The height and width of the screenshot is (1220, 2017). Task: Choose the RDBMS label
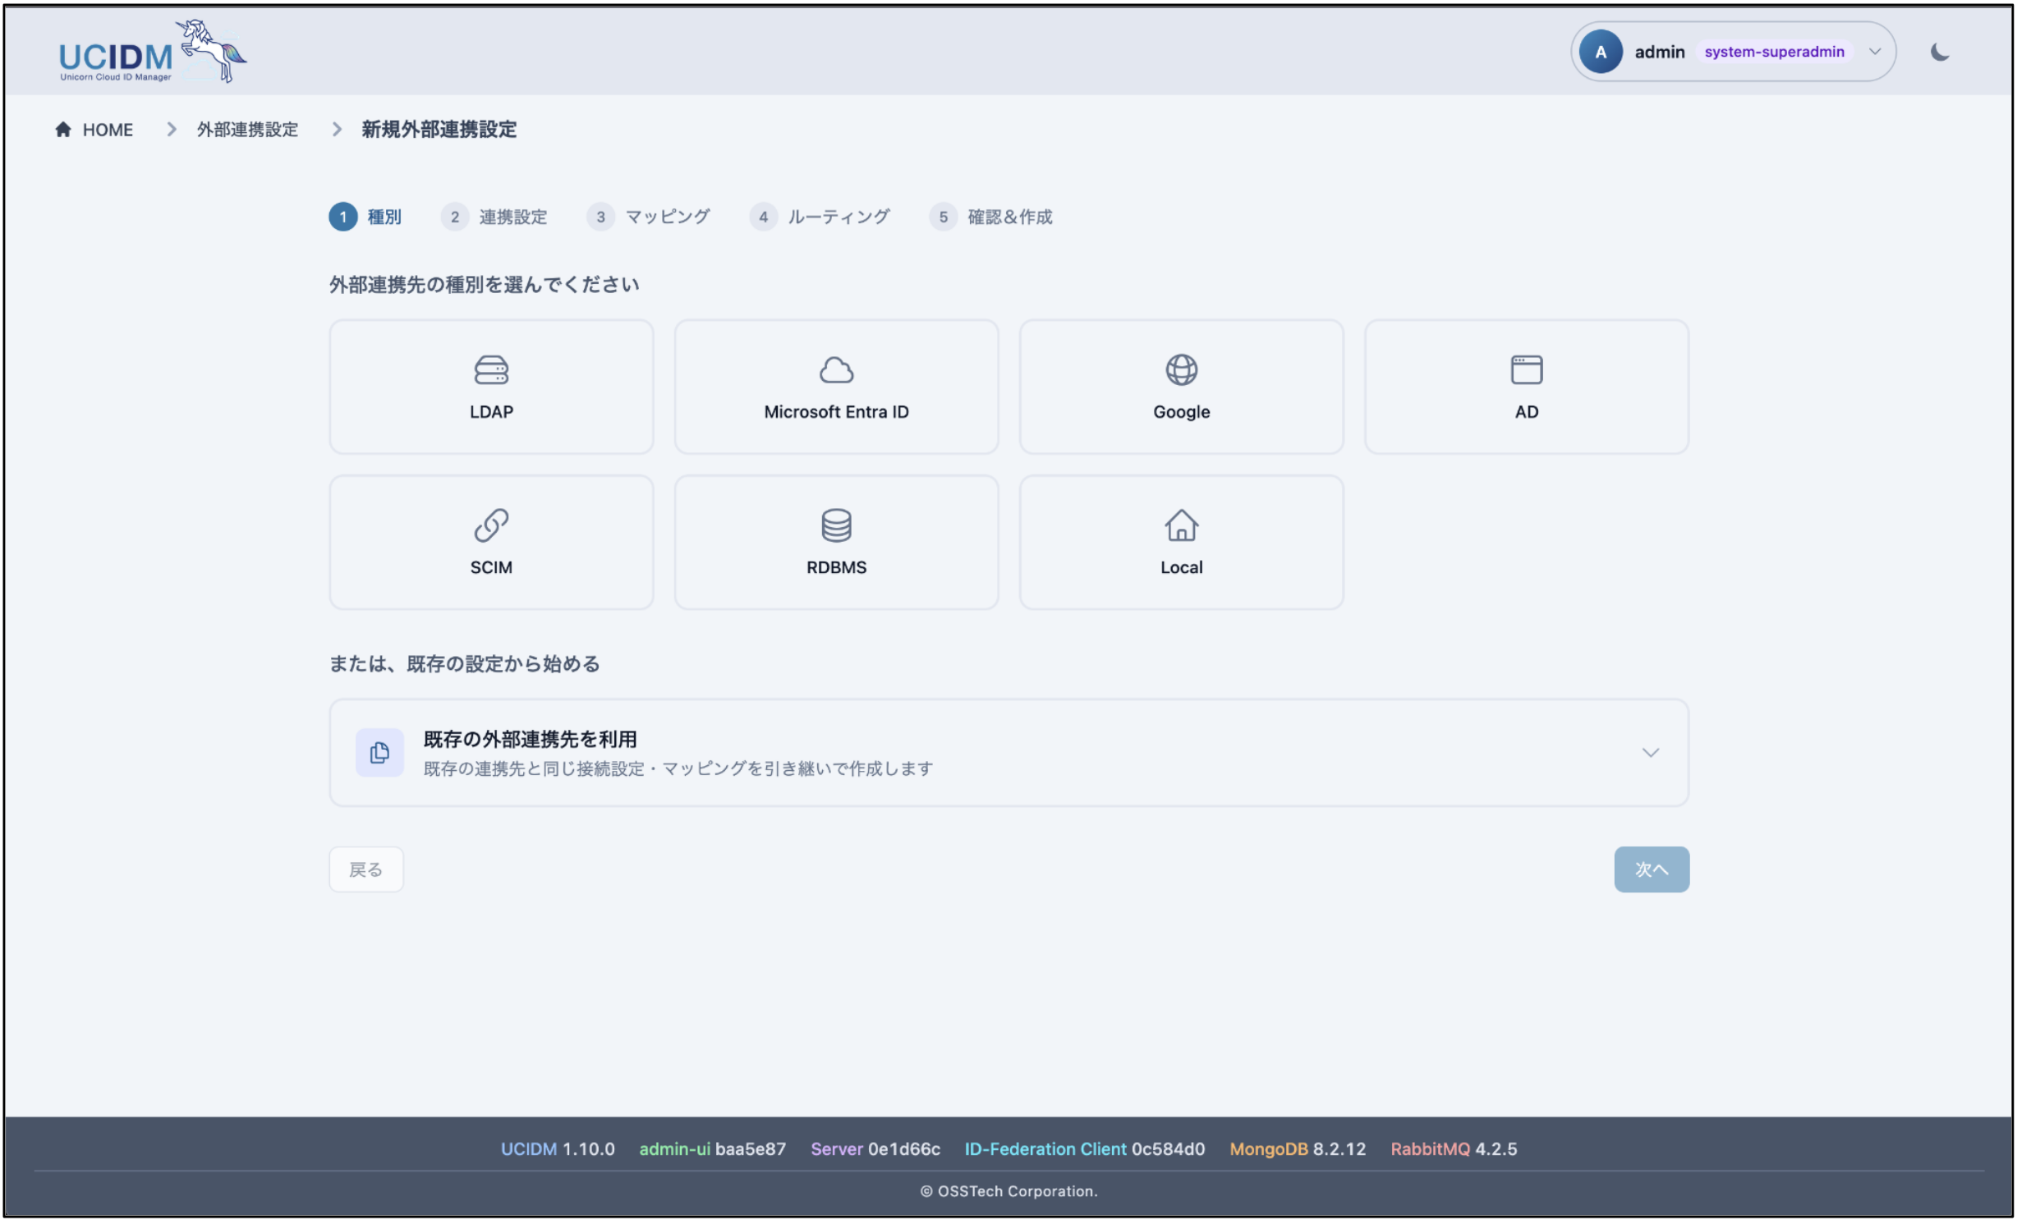point(836,567)
